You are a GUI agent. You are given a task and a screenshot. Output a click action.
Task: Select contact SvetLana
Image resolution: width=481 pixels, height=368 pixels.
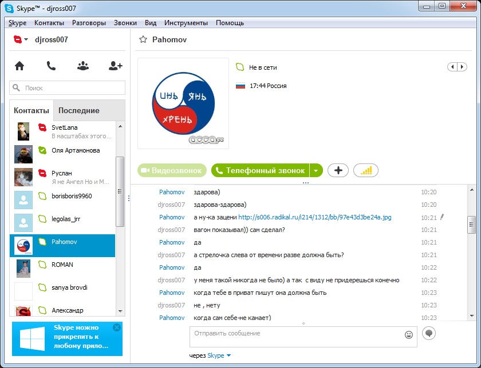click(x=62, y=131)
